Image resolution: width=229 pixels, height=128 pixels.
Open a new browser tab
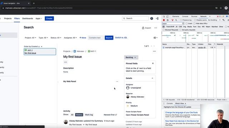[34, 3]
